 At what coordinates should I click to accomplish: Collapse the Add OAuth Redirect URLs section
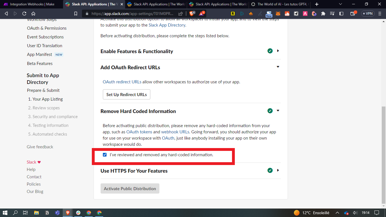click(x=278, y=67)
